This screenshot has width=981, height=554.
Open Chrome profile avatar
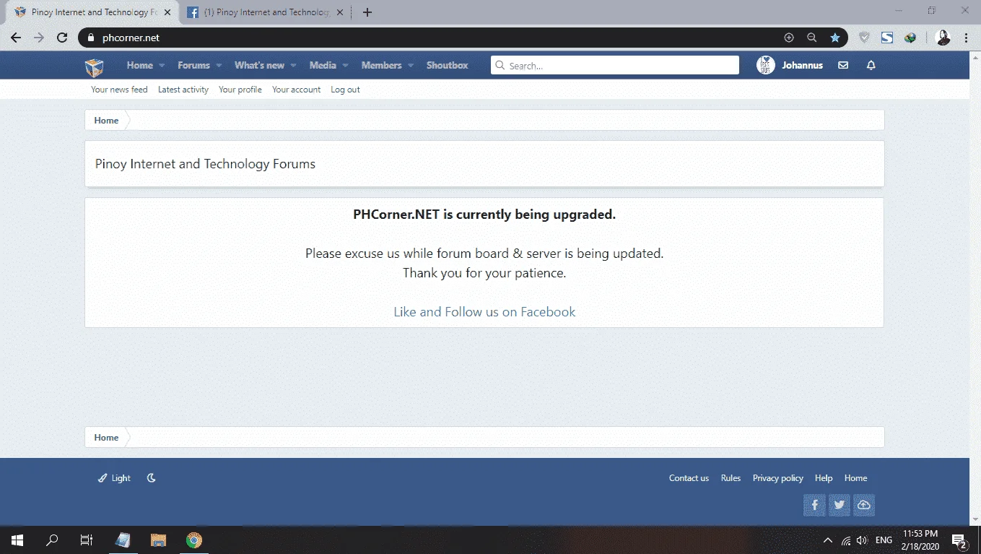click(x=943, y=38)
